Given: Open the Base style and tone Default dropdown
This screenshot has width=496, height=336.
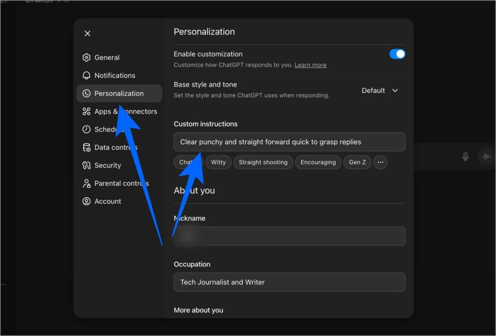Looking at the screenshot, I should pyautogui.click(x=380, y=90).
